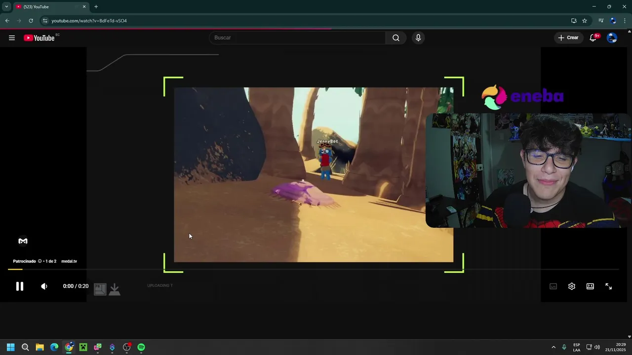The image size is (632, 355).
Task: Switch to theater mode
Action: [x=590, y=286]
